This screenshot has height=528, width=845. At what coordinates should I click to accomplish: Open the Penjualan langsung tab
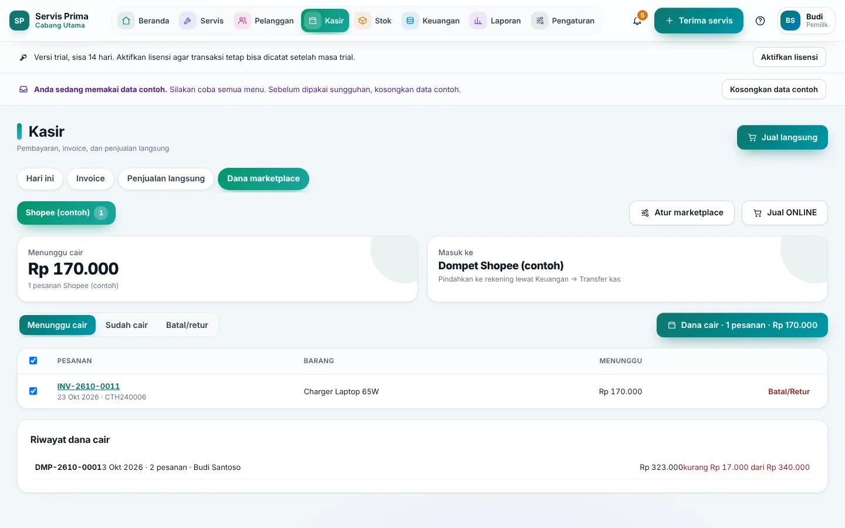pos(166,178)
